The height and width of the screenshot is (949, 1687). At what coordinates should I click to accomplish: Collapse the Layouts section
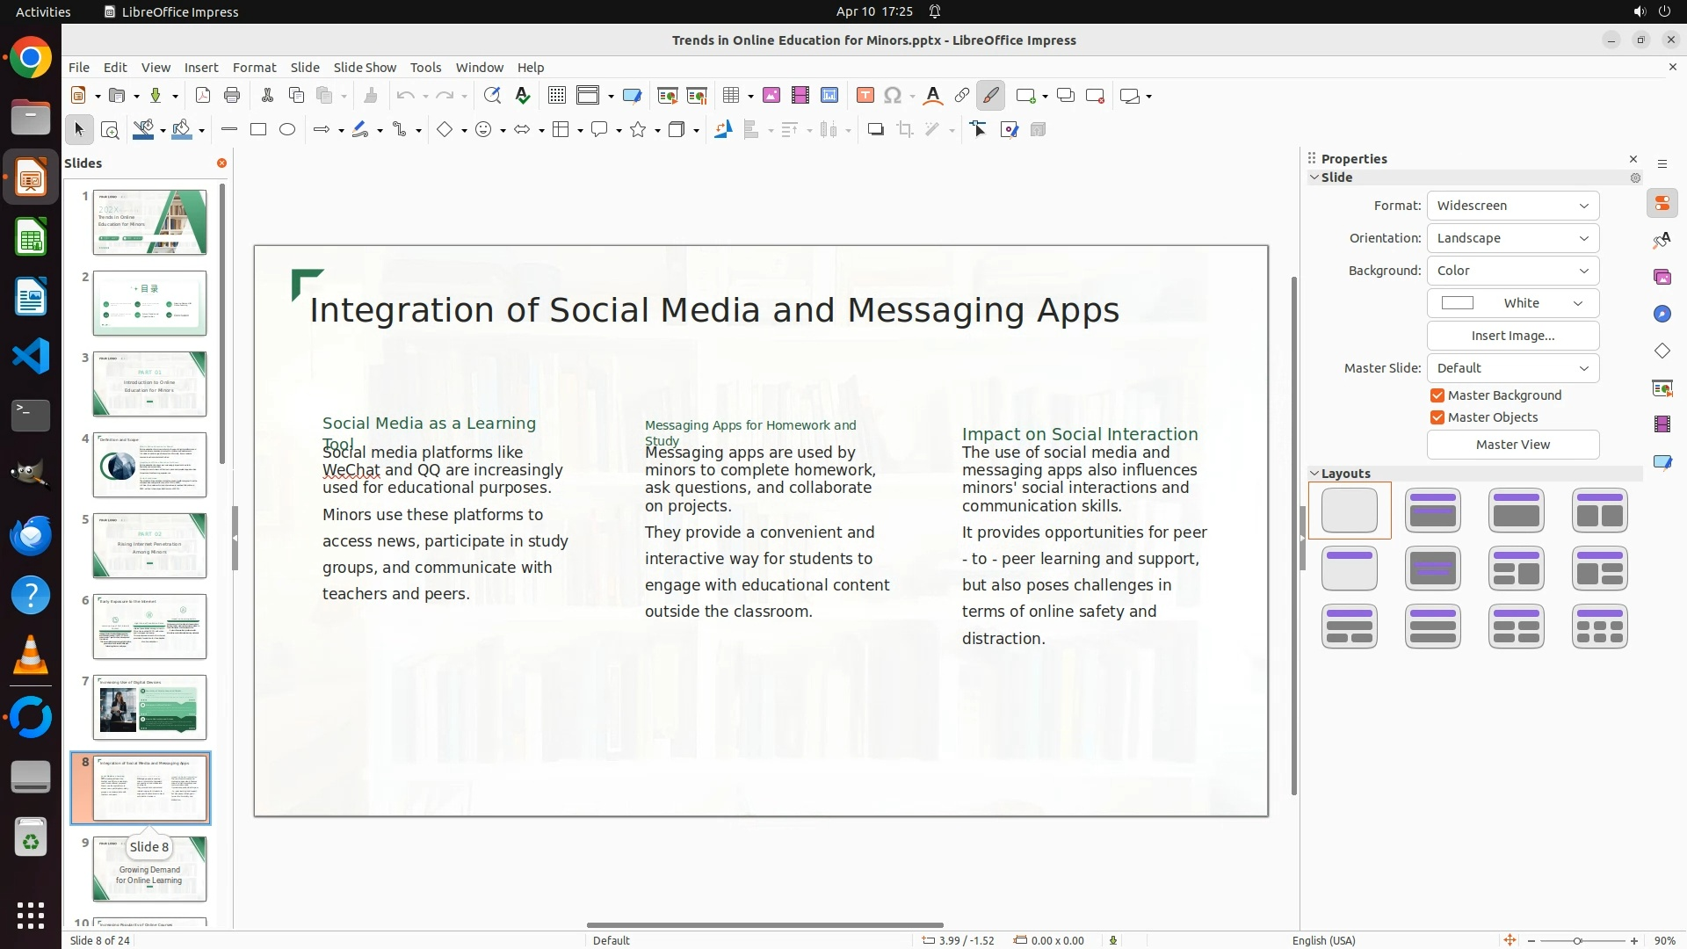pos(1315,474)
